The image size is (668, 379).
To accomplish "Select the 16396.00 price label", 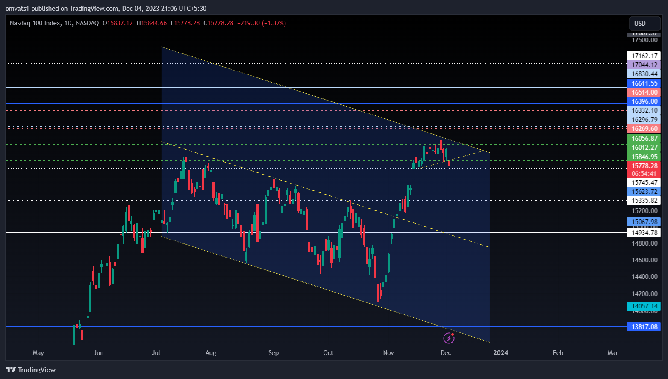I will point(644,101).
